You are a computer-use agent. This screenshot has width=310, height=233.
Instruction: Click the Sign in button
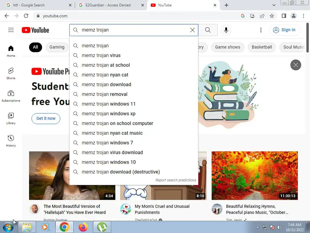285,30
